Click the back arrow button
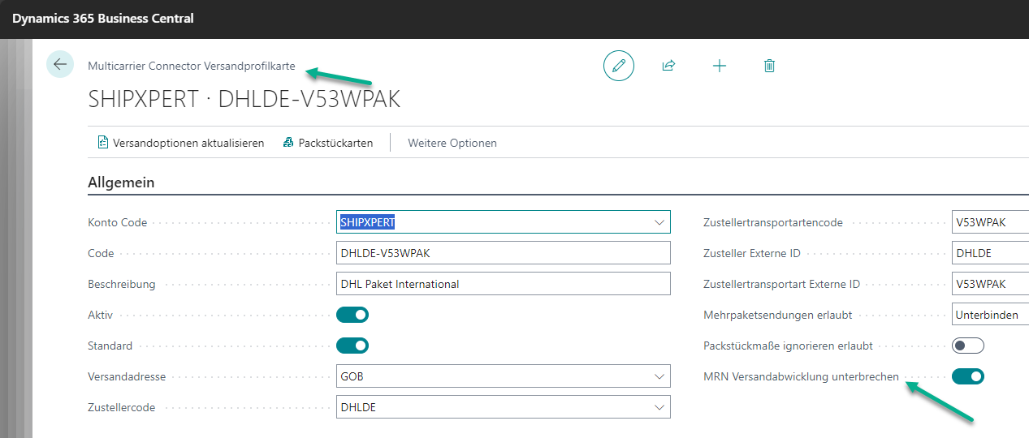The height and width of the screenshot is (438, 1029). point(60,64)
